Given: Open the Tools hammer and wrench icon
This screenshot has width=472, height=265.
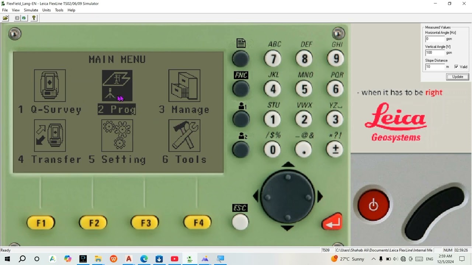Looking at the screenshot, I should 184,135.
